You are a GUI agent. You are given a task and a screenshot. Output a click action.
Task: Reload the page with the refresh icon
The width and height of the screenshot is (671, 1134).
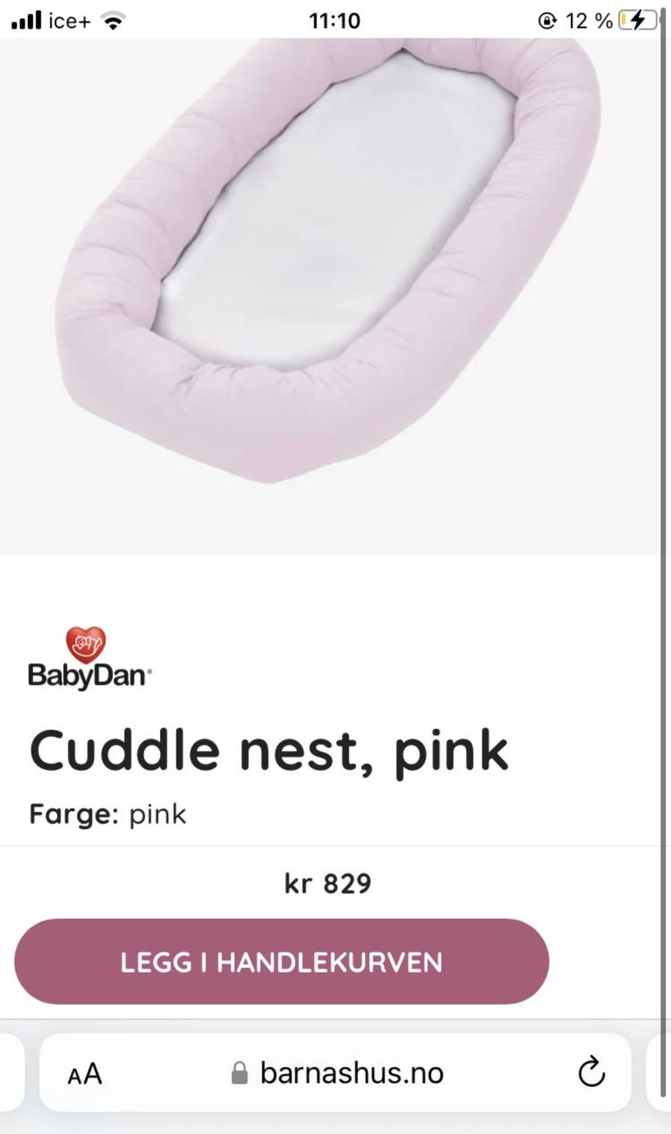click(x=591, y=1072)
